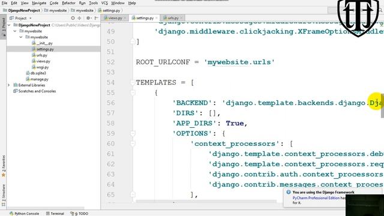Open the Edit menu
384x216 pixels.
[14, 3]
